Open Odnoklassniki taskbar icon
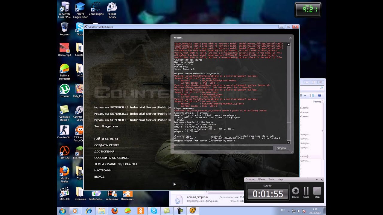Image resolution: width=383 pixels, height=215 pixels. [x=140, y=211]
